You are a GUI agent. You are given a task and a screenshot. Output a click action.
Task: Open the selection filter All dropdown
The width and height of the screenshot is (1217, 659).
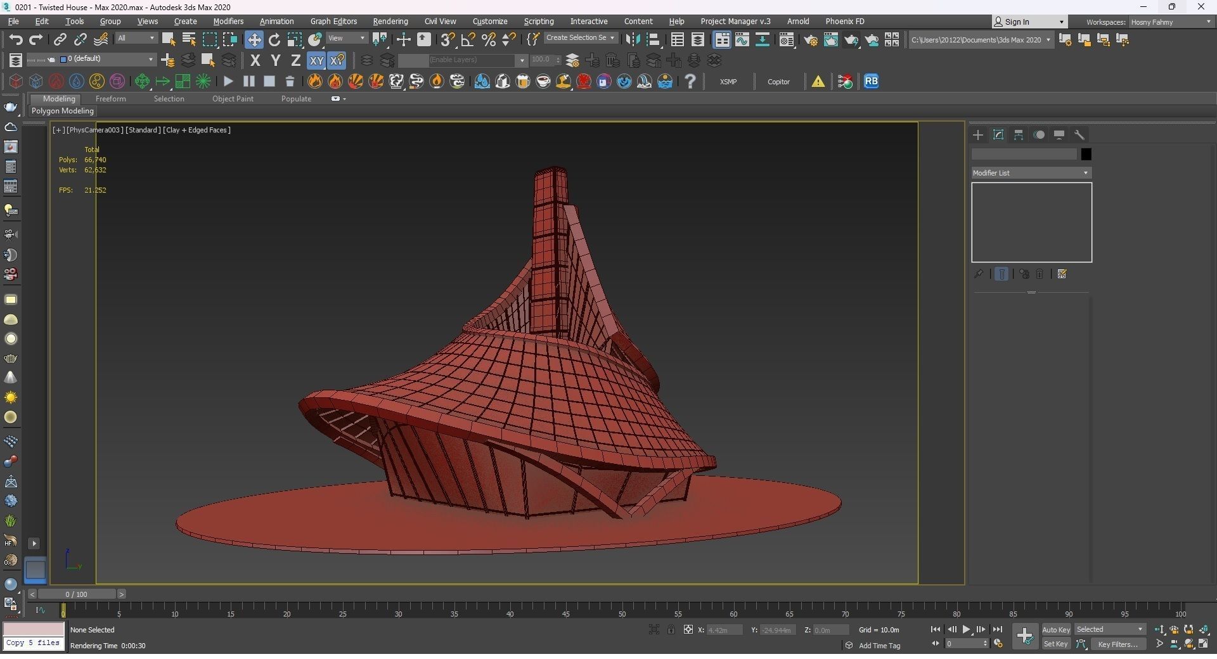click(136, 39)
